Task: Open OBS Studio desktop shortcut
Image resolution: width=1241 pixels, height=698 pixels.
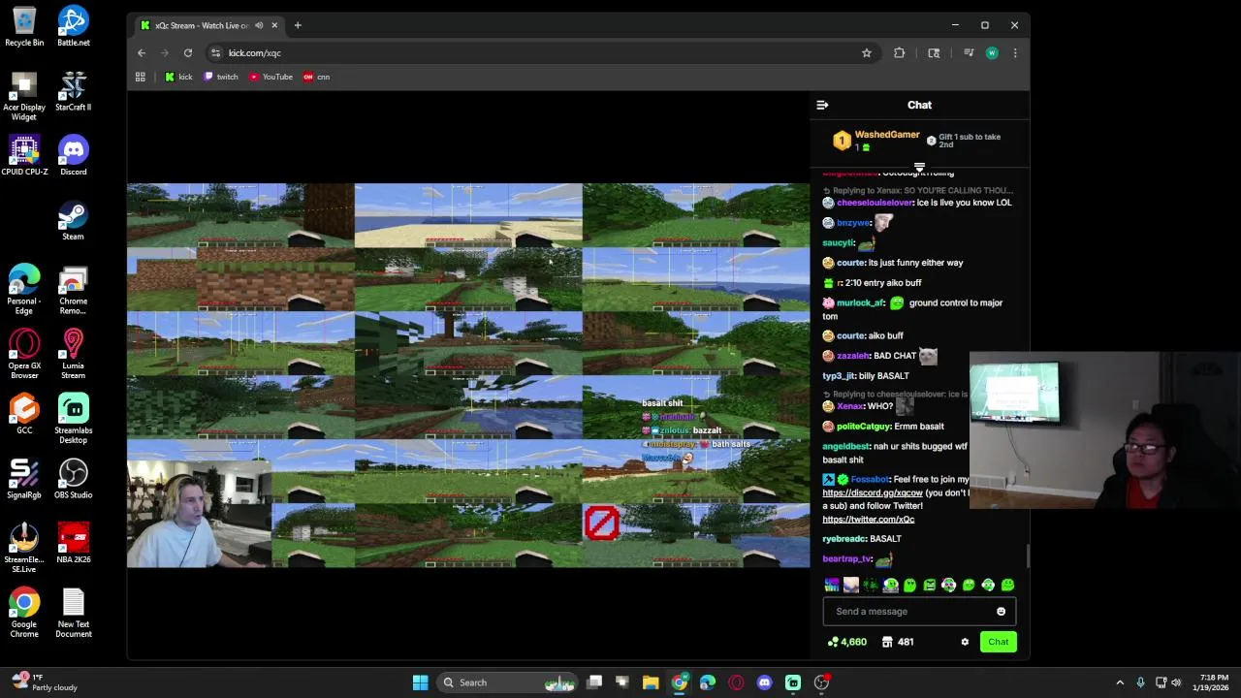Action: (74, 478)
